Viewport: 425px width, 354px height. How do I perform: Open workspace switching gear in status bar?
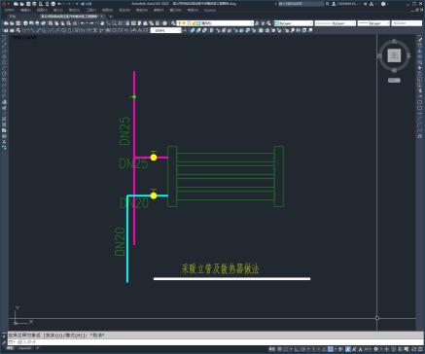375,349
